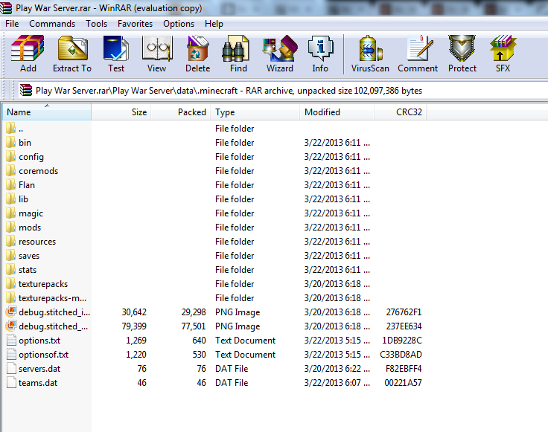Open the Find binoculars tool
Image resolution: width=548 pixels, height=432 pixels.
[x=238, y=54]
